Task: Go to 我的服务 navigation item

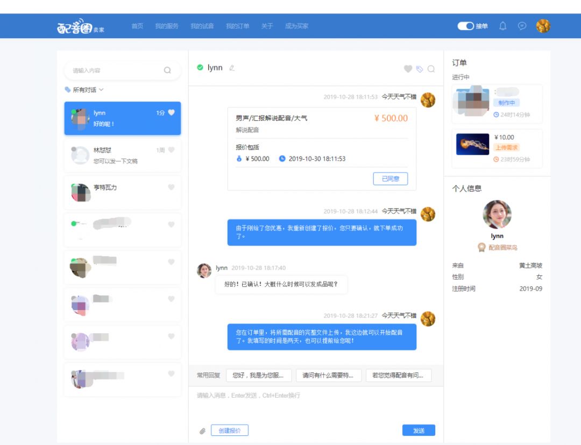Action: (x=167, y=26)
